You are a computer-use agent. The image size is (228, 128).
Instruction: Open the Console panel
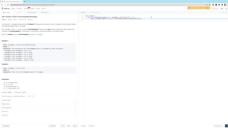point(83,126)
